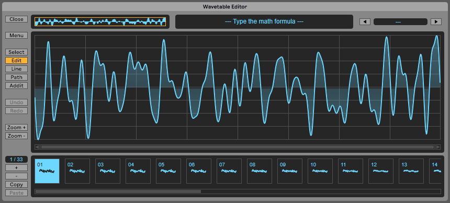Activate the Select mode

tap(16, 52)
